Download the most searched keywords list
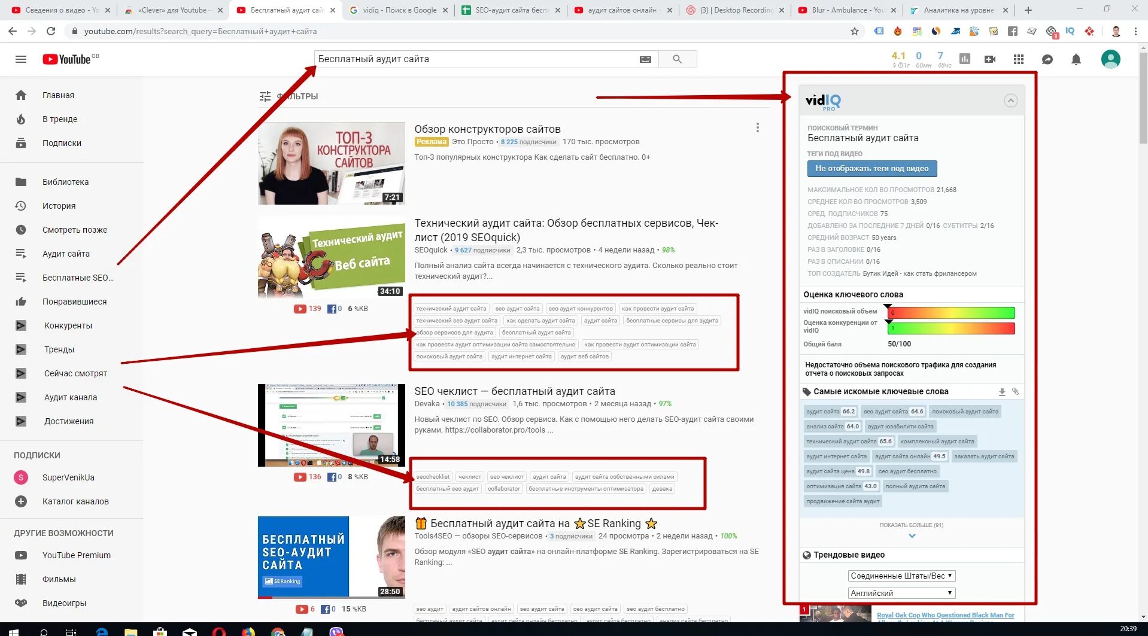Image resolution: width=1148 pixels, height=636 pixels. click(x=1002, y=392)
